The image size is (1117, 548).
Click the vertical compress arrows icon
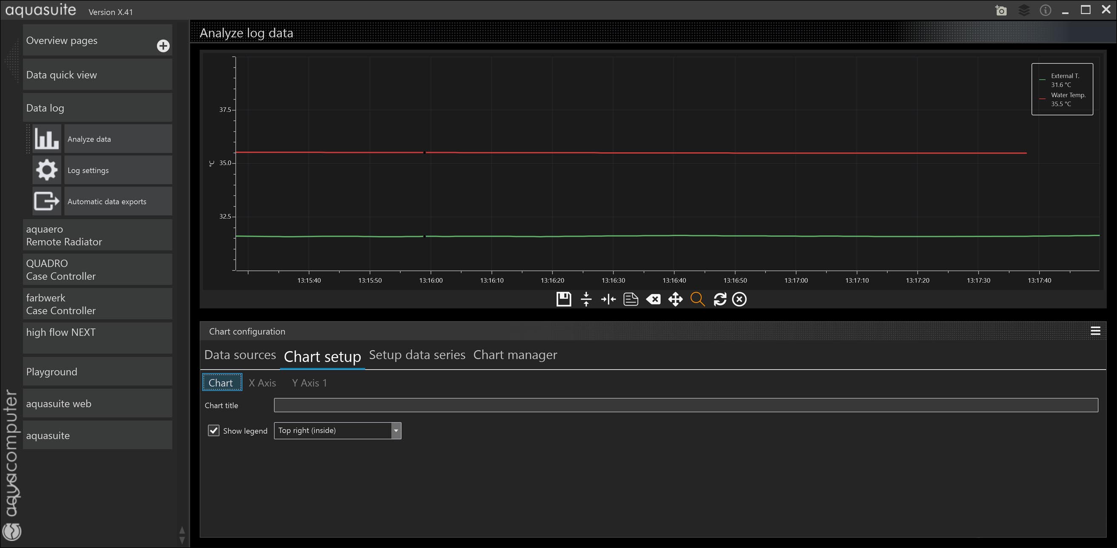[x=586, y=299]
